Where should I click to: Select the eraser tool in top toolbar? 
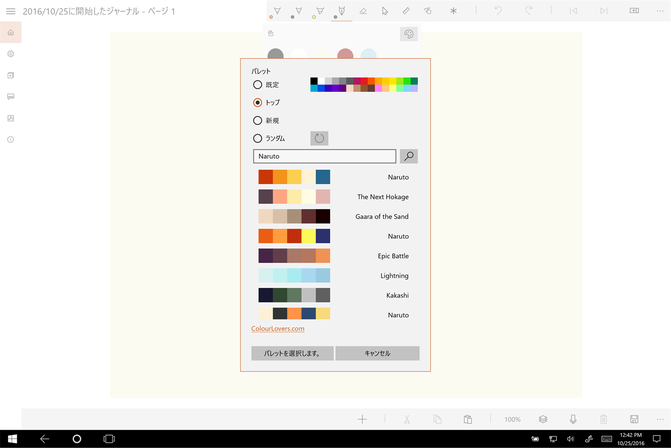tap(363, 11)
